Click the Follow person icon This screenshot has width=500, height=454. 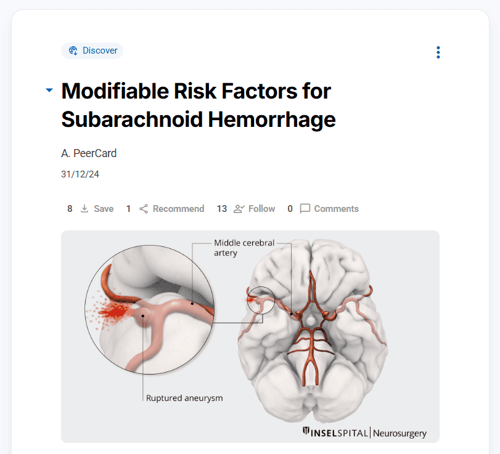tap(239, 209)
